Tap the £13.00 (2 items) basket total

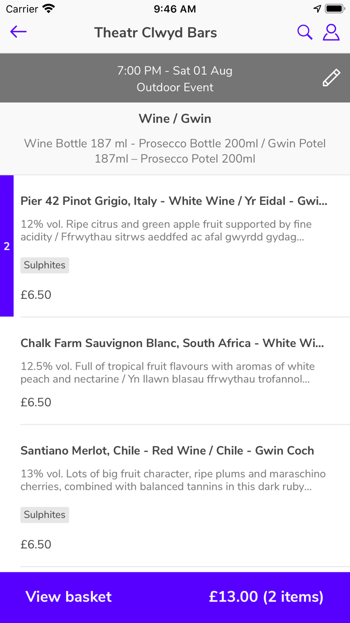(x=266, y=596)
